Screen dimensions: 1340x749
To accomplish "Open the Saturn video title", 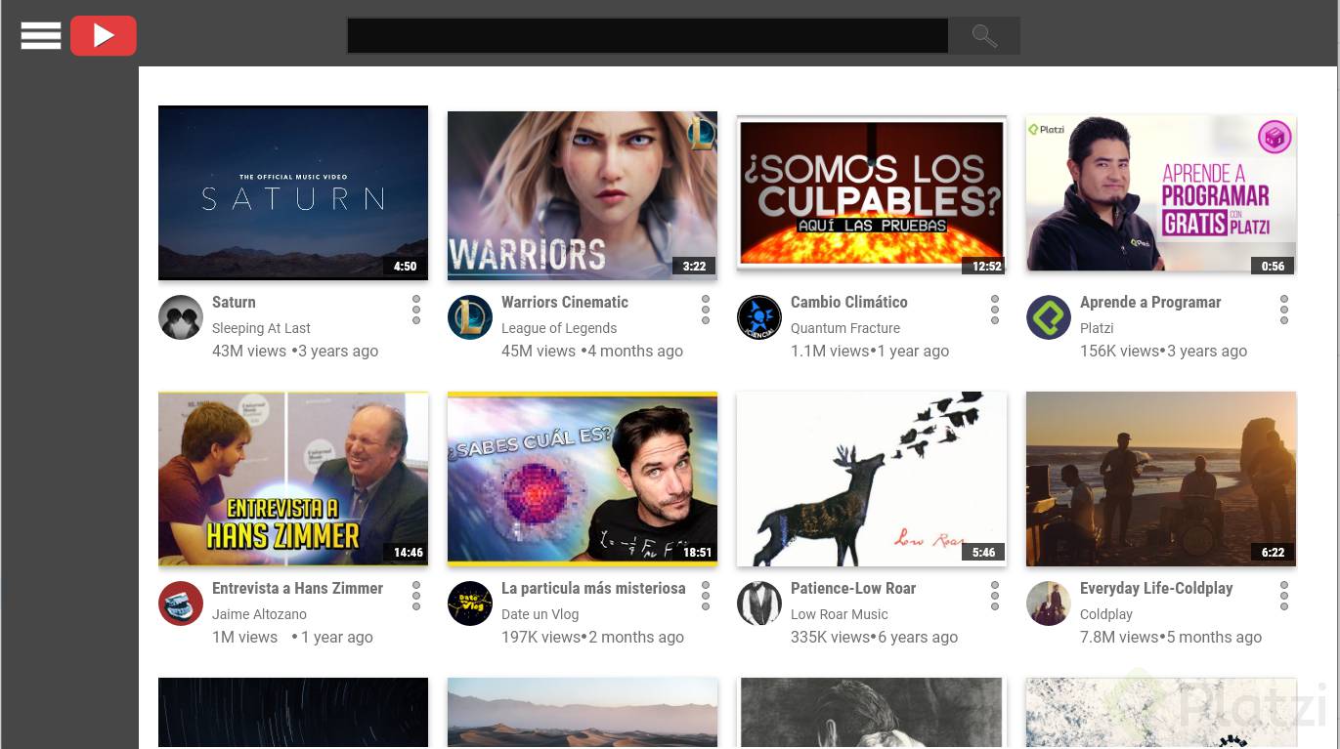I will tap(234, 302).
